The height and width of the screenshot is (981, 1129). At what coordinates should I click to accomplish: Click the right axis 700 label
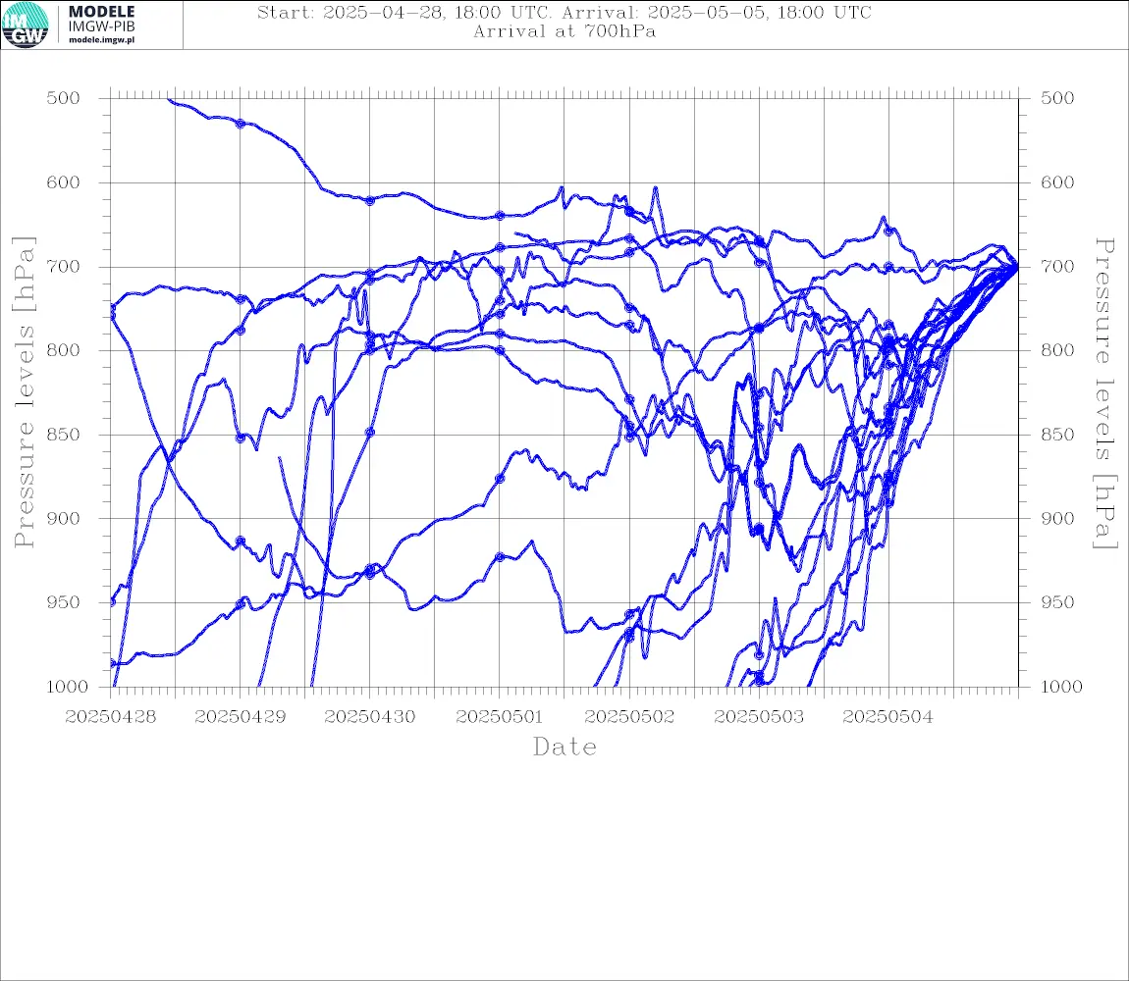(x=1057, y=267)
